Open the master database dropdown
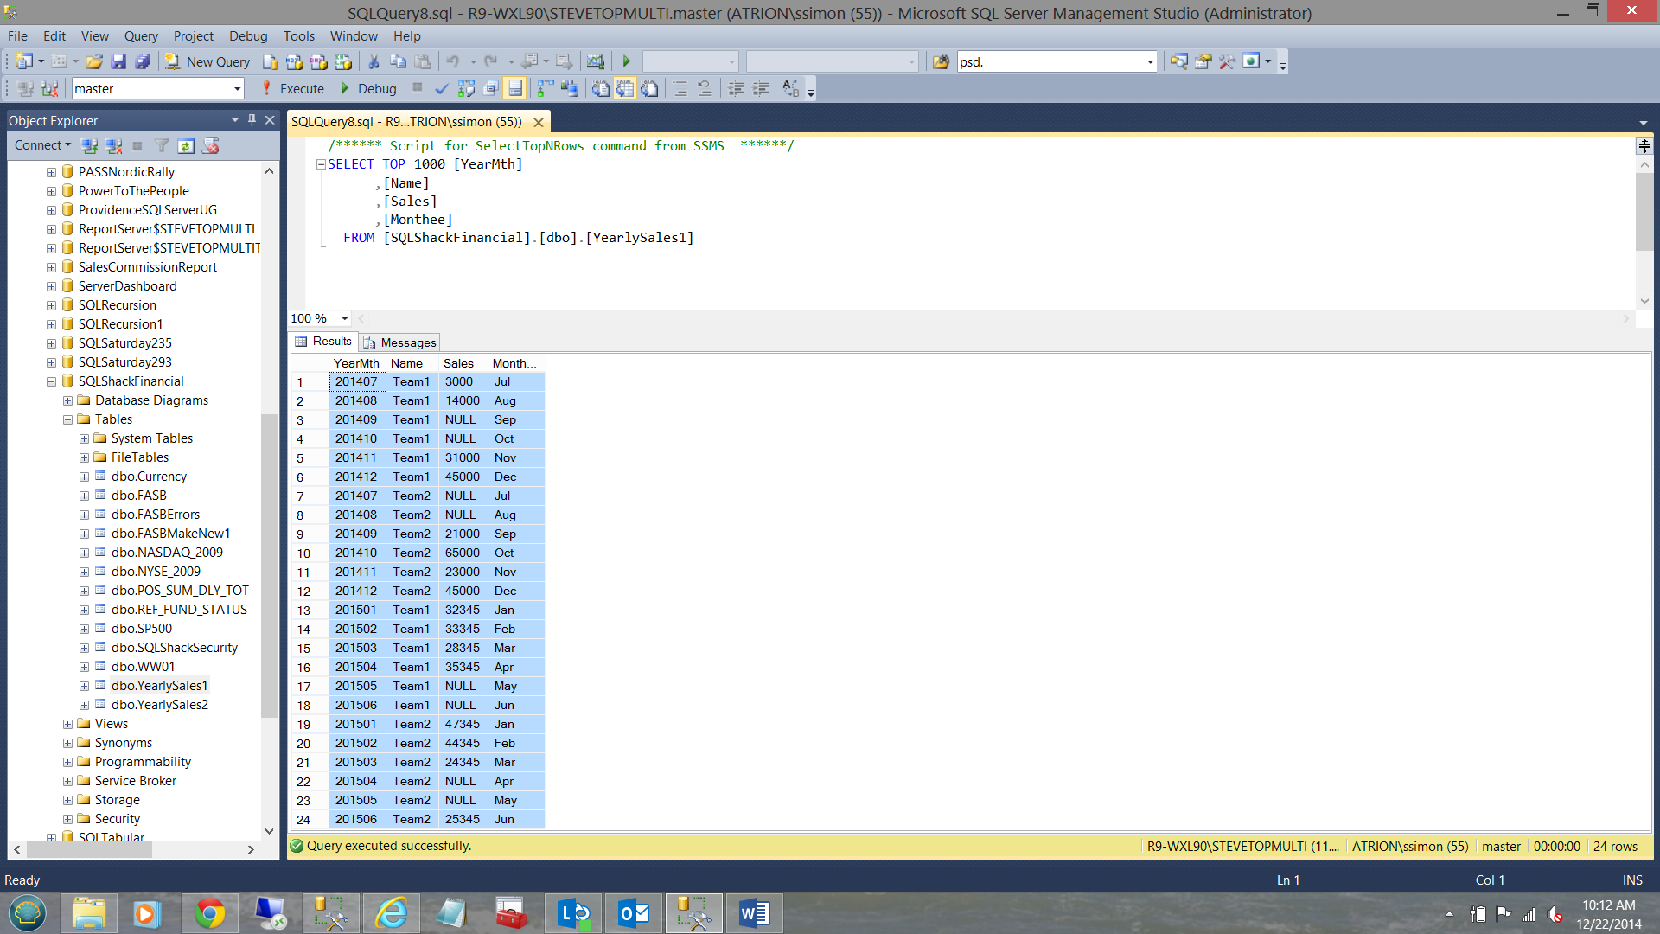The image size is (1660, 934). pos(237,88)
